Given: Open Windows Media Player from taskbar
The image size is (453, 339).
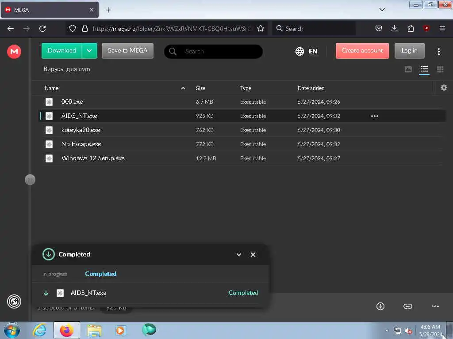Looking at the screenshot, I should coord(121,330).
